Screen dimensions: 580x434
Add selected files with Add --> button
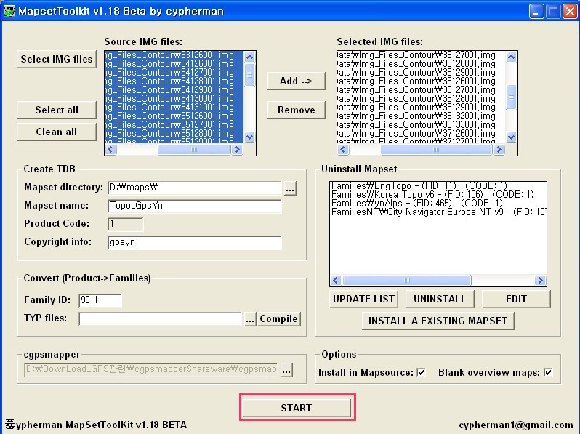[297, 81]
